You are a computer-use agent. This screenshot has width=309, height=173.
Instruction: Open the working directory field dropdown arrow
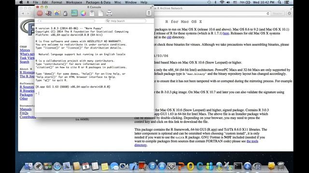pyautogui.click(x=41, y=21)
